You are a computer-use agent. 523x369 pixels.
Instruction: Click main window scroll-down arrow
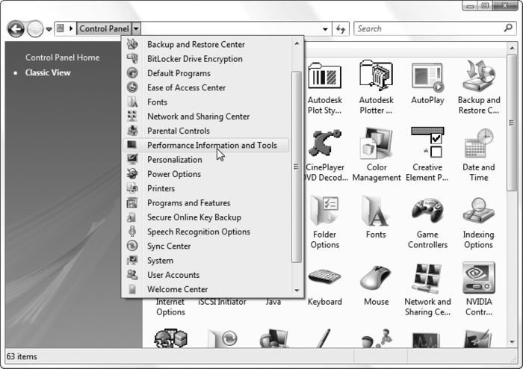(512, 342)
